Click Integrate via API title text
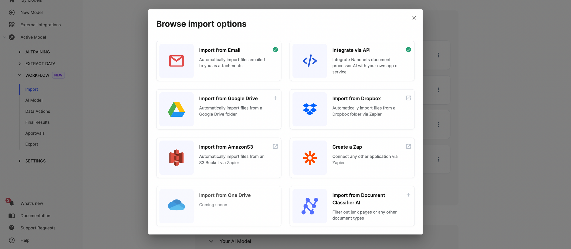 (351, 50)
